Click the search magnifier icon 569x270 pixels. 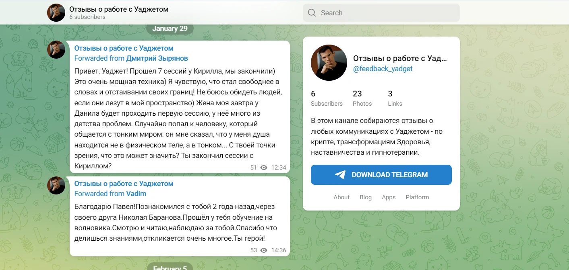312,13
